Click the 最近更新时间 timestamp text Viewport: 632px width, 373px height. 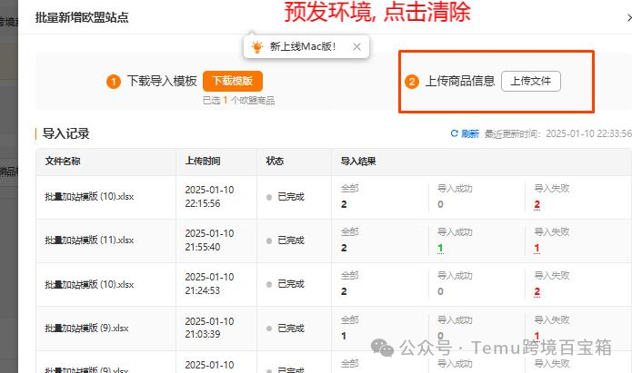coord(557,133)
